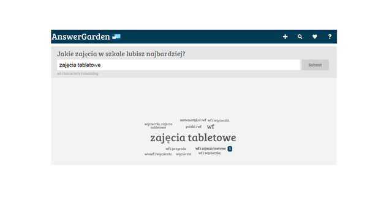392x220 pixels.
Task: Choose the "wf i wycieczkę" answer
Action: (x=209, y=153)
